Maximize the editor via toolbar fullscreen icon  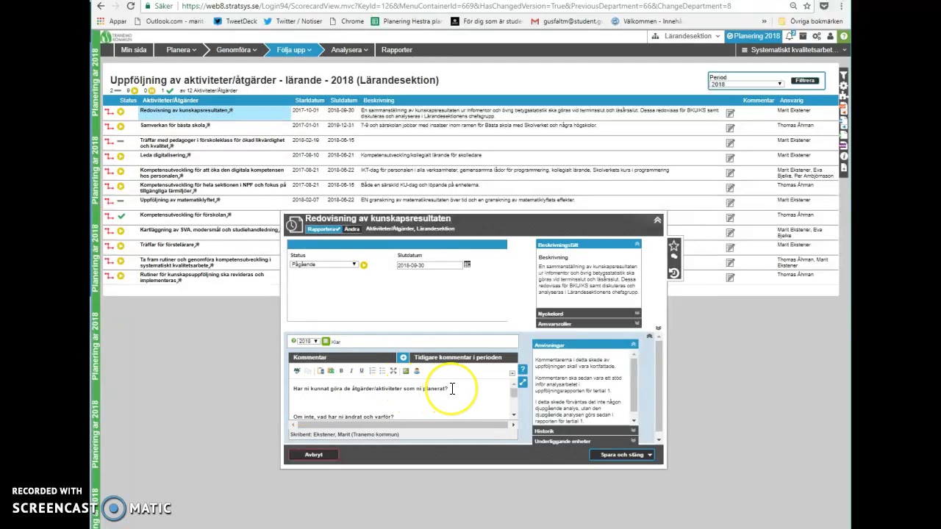[x=393, y=371]
